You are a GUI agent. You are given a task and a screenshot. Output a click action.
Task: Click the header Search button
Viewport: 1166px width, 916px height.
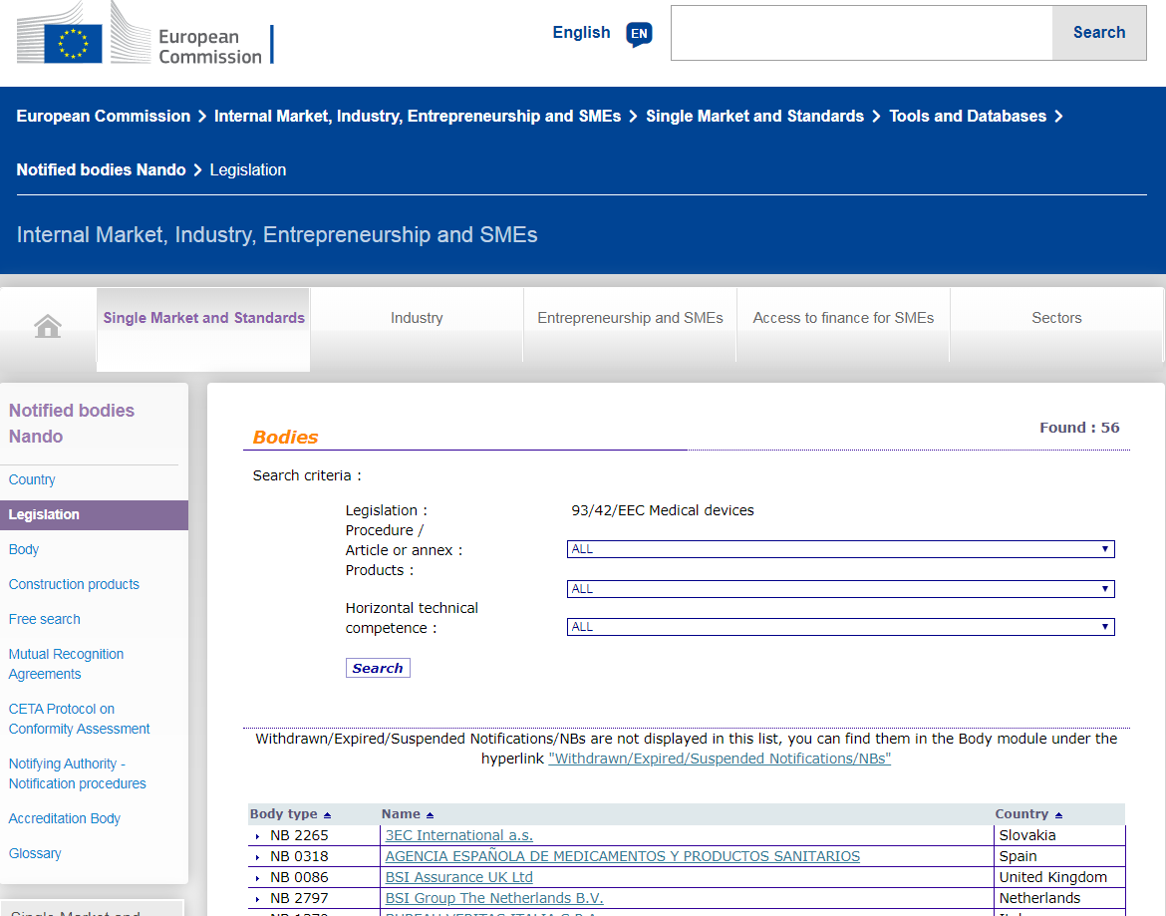coord(1098,33)
